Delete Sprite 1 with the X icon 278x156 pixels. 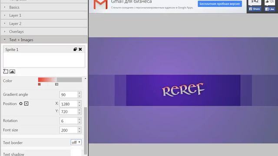pyautogui.click(x=80, y=49)
